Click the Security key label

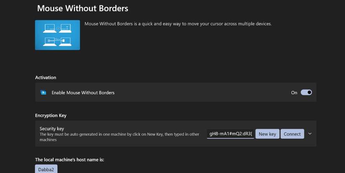pos(51,129)
